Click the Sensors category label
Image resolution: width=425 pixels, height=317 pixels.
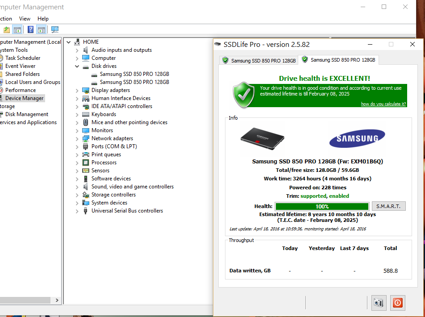(100, 171)
